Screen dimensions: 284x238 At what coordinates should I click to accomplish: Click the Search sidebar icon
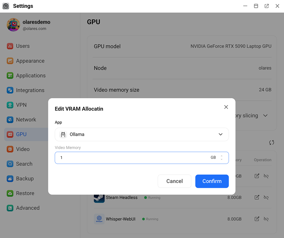pyautogui.click(x=10, y=164)
